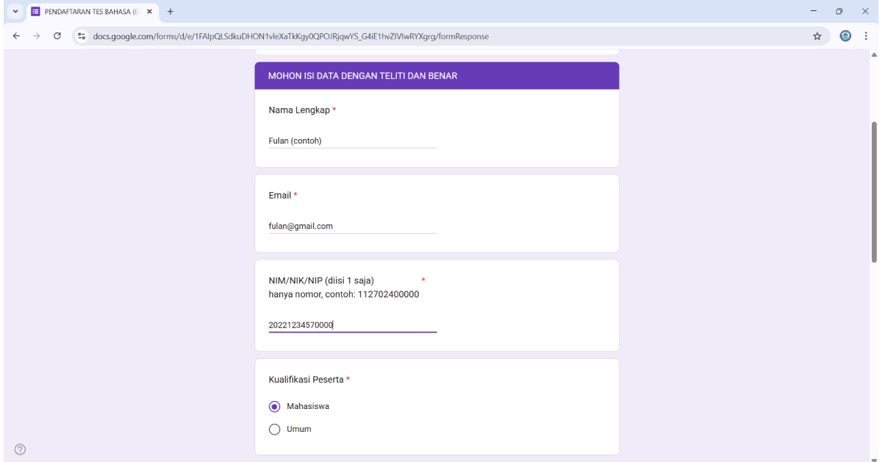The image size is (882, 462).
Task: Click the vertical page scrollbar thumb
Action: point(874,191)
